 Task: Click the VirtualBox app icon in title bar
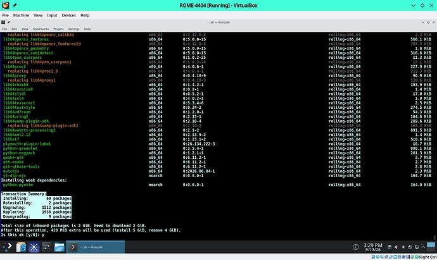pyautogui.click(x=5, y=5)
